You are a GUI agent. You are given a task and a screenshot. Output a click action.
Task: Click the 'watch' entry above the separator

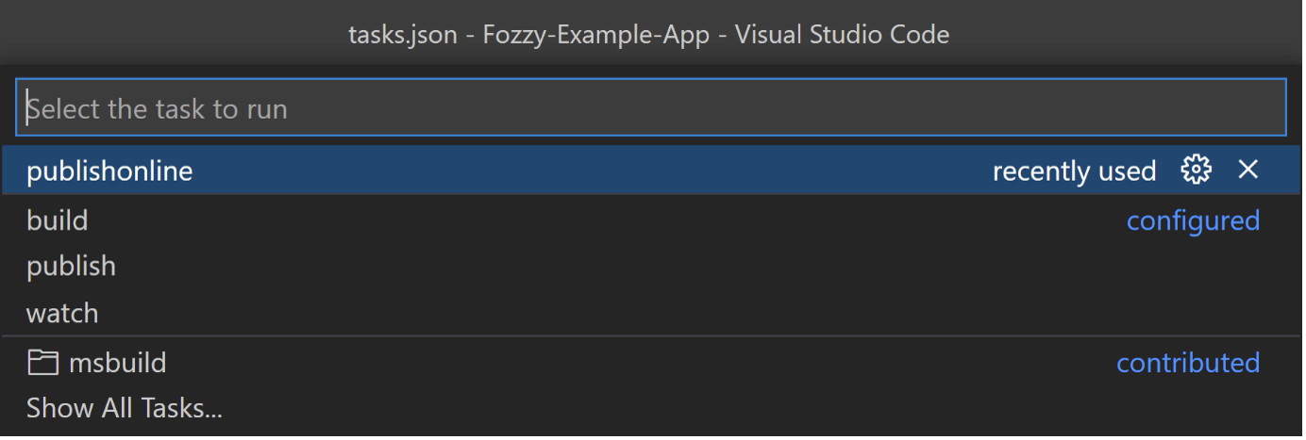click(x=62, y=313)
